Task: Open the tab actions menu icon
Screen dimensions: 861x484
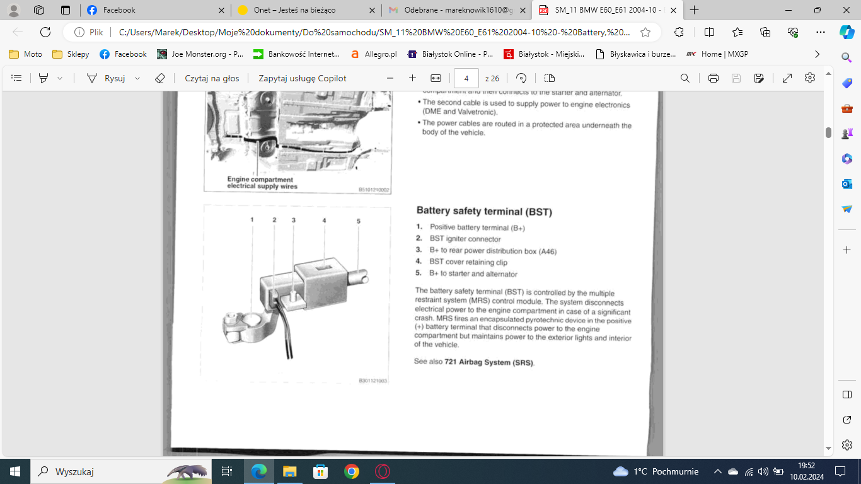Action: pyautogui.click(x=66, y=10)
